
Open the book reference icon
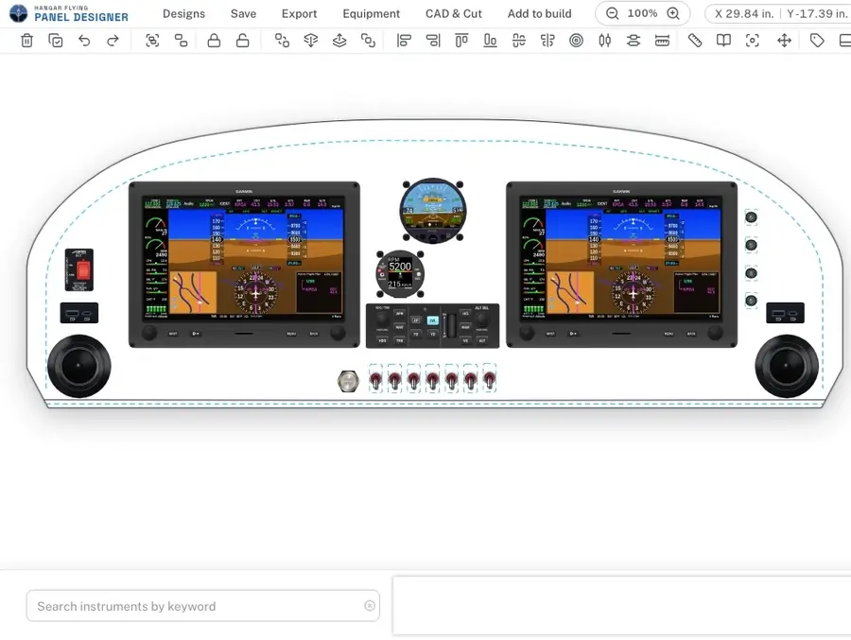(x=723, y=41)
